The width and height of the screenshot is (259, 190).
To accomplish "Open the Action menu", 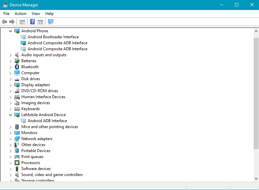I will (20, 14).
